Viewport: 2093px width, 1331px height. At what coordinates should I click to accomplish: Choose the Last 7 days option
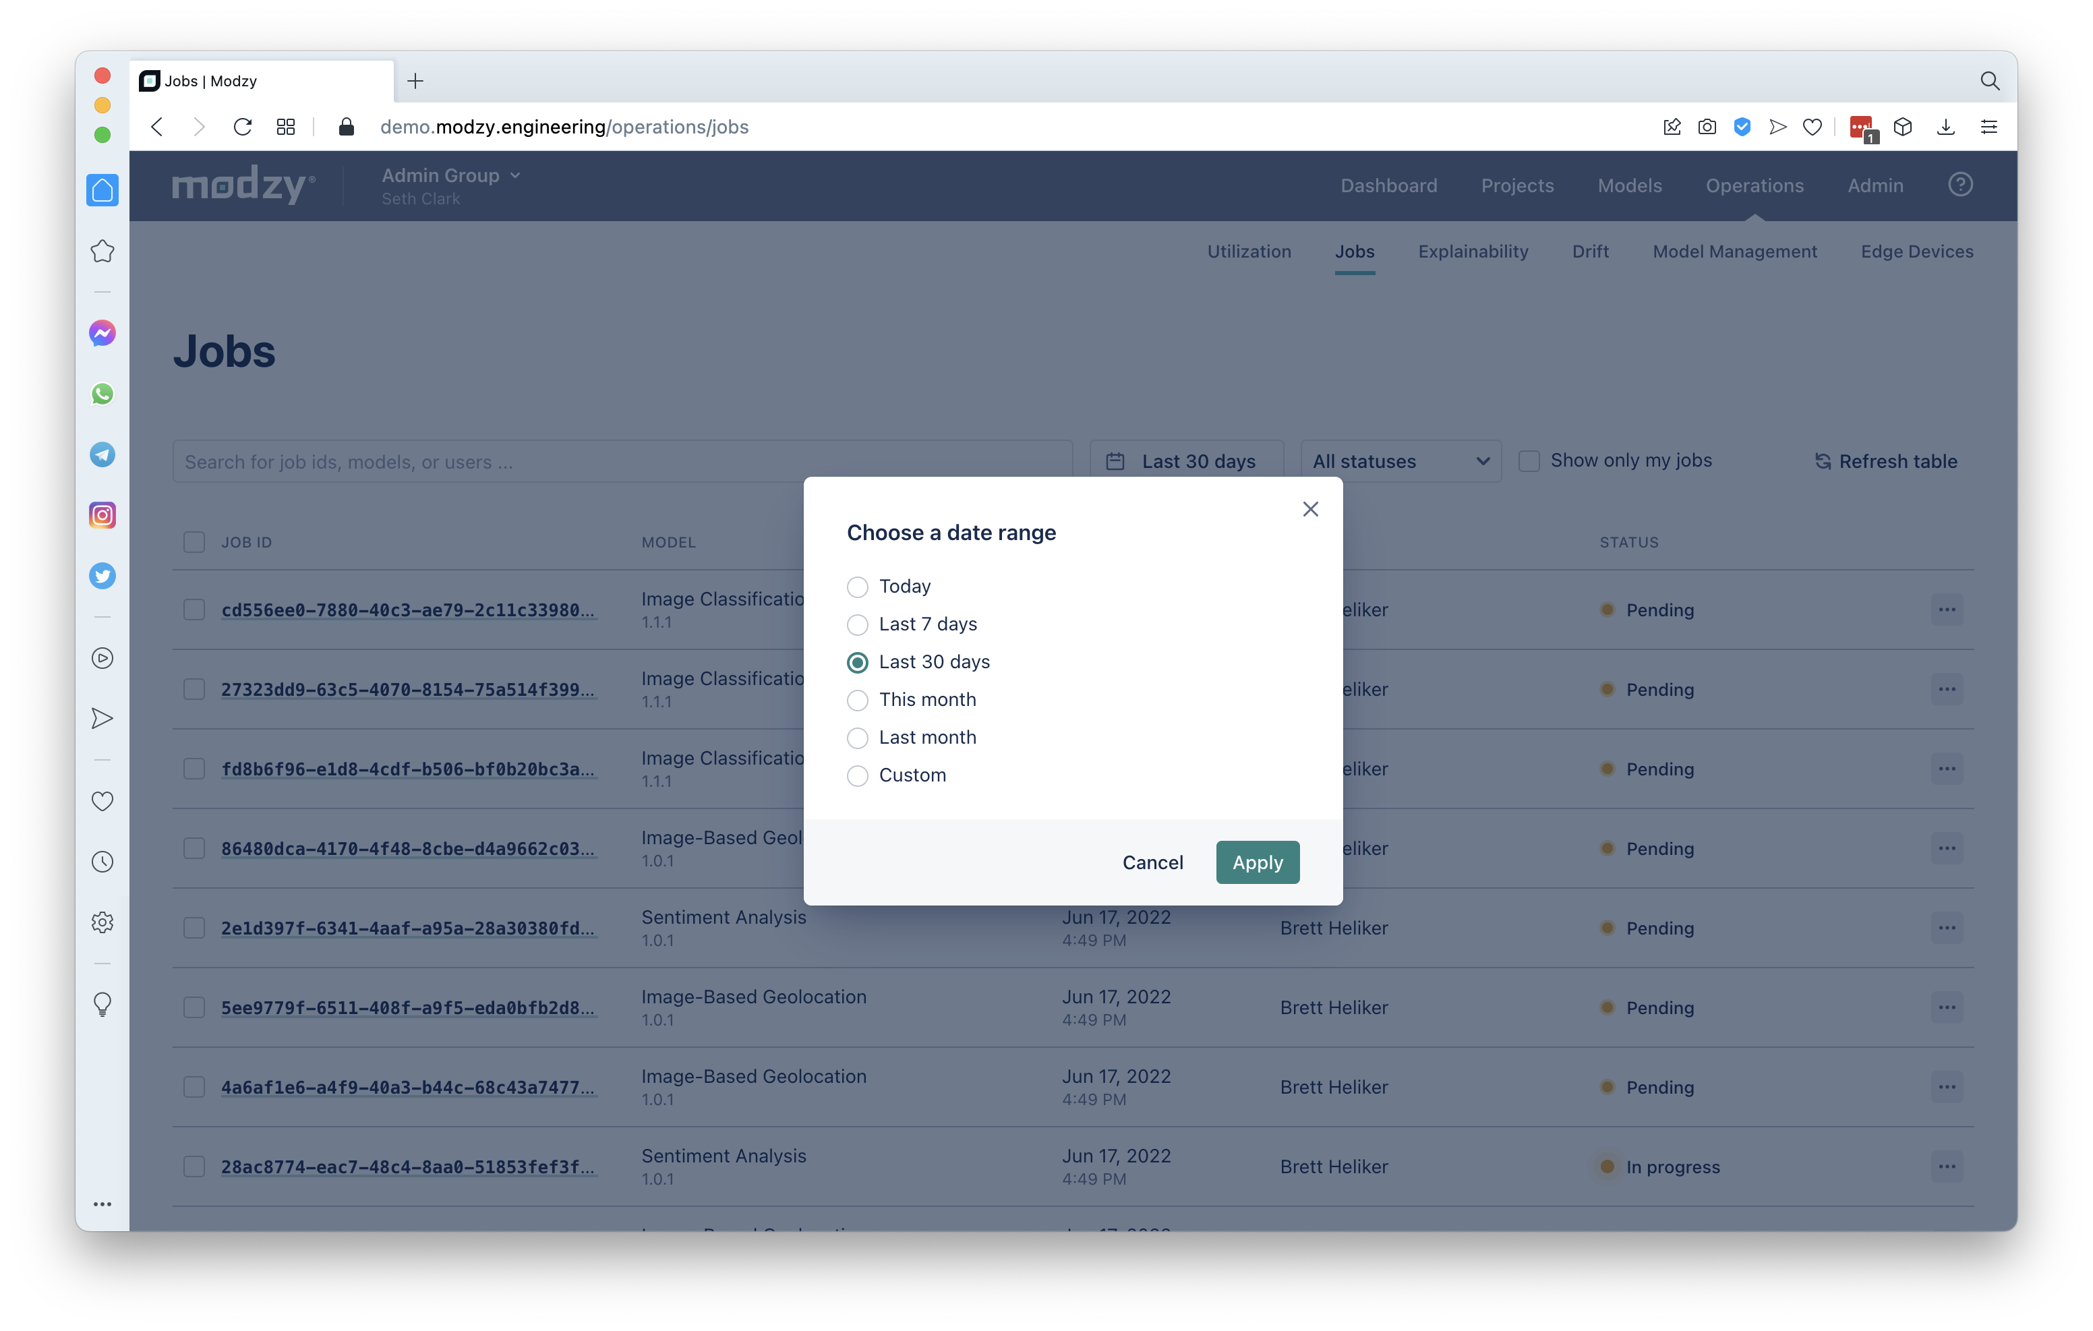click(x=857, y=625)
